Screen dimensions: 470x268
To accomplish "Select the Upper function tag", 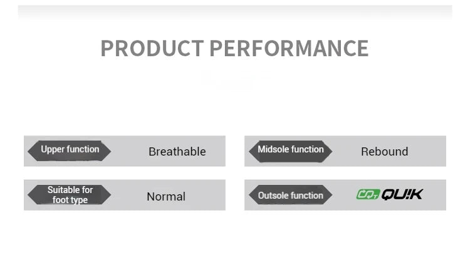I will (x=70, y=150).
